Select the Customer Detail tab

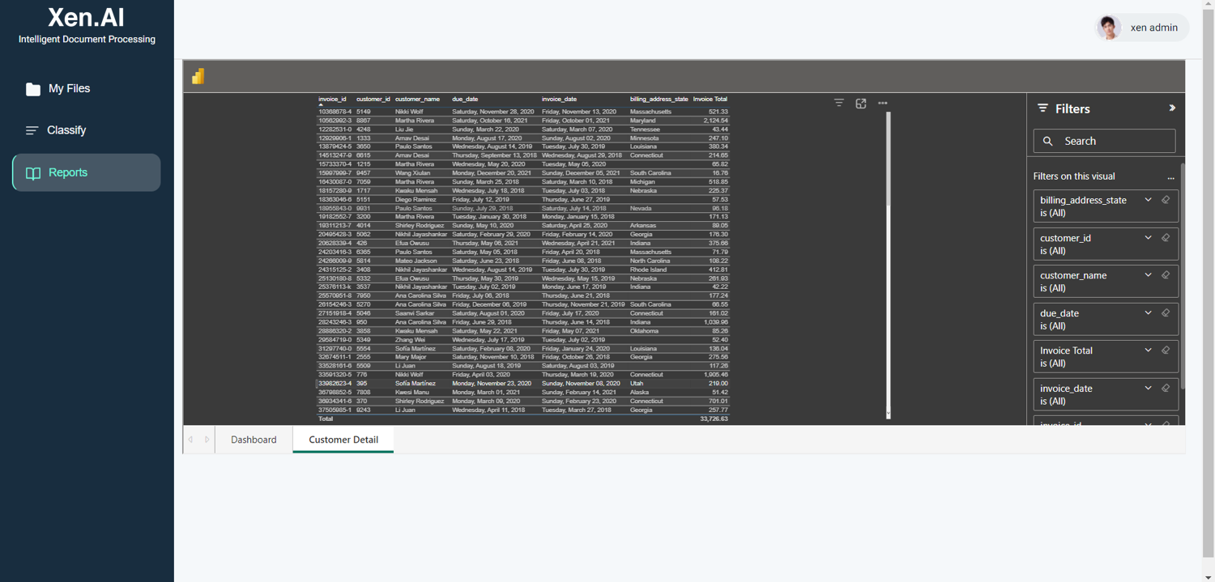[x=343, y=440]
